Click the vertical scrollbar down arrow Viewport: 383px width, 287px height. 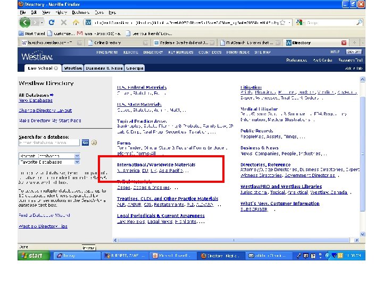click(362, 234)
